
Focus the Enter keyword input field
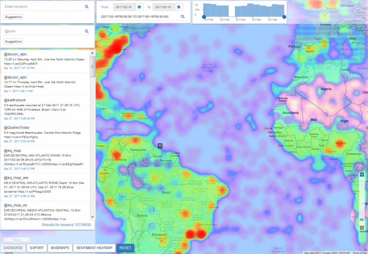43,6
